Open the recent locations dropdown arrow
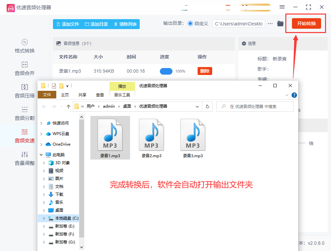This screenshot has height=251, width=331. point(62,107)
